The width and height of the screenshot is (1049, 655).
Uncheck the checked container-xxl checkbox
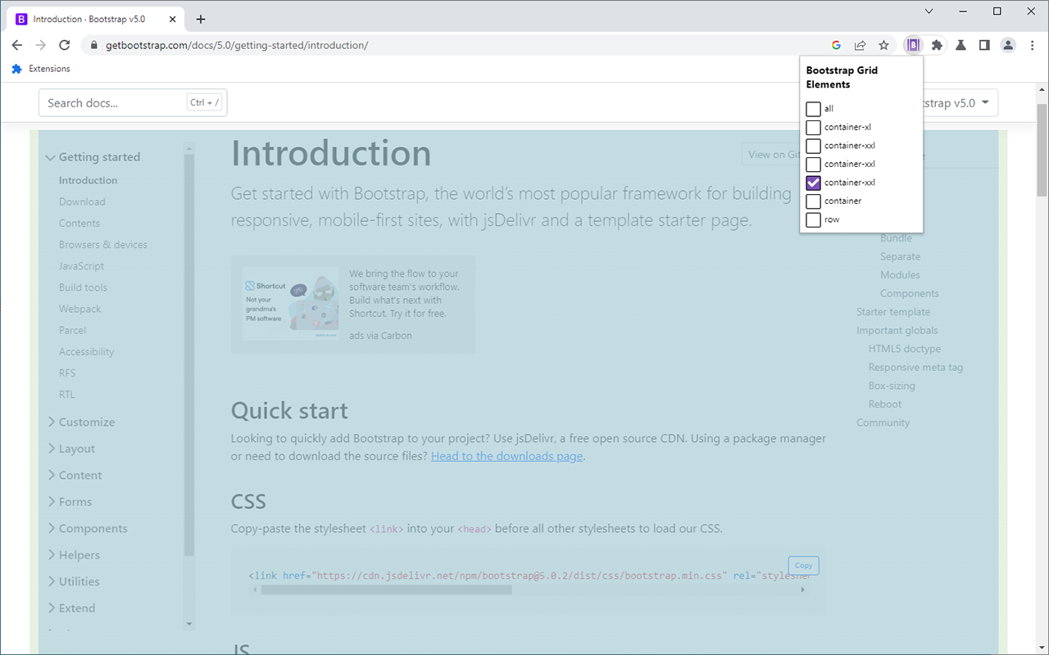tap(813, 183)
